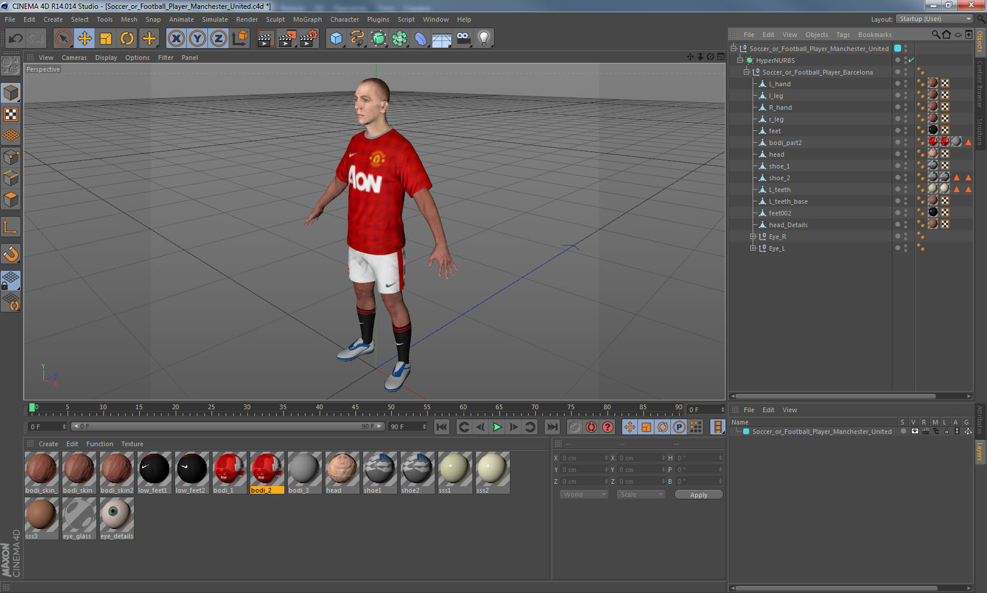This screenshot has height=593, width=987.
Task: Add a light object
Action: [x=484, y=39]
